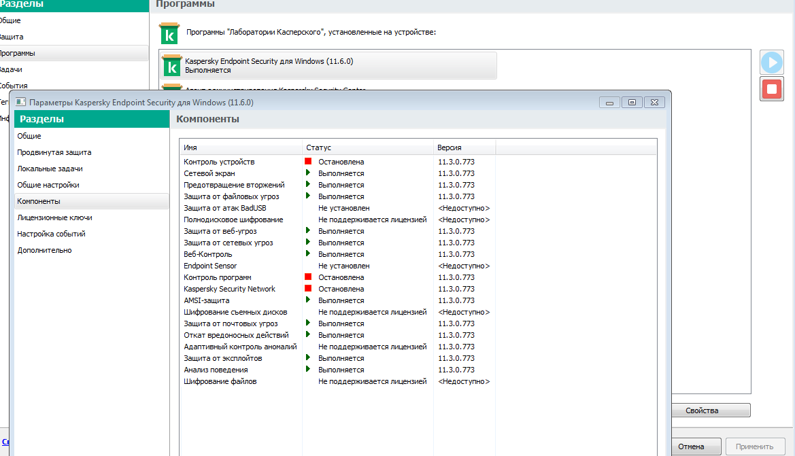Click the red Stop square button
795x456 pixels.
tap(772, 89)
